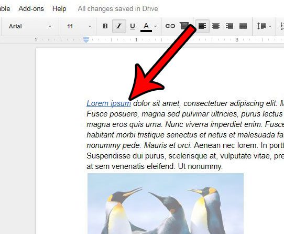Toggle bold formatting button
The height and width of the screenshot is (234, 284).
[105, 26]
